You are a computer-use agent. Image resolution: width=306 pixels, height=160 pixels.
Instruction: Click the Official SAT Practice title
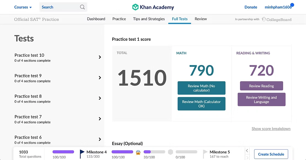point(36,19)
